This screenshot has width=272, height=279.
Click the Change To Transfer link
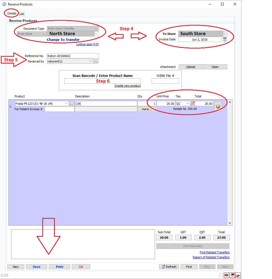[63, 40]
